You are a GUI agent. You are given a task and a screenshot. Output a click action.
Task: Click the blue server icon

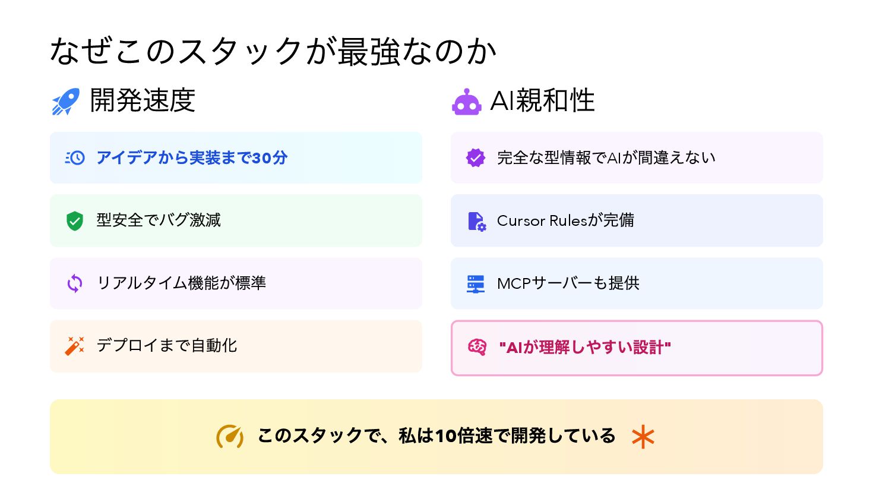(x=475, y=284)
